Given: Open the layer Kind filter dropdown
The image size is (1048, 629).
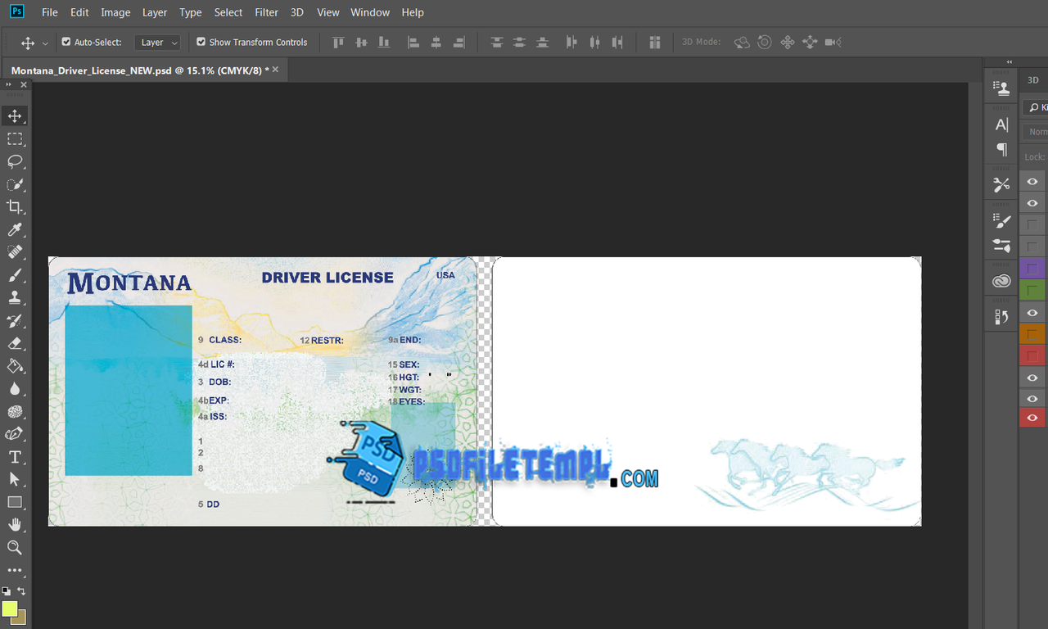Looking at the screenshot, I should click(x=1036, y=107).
